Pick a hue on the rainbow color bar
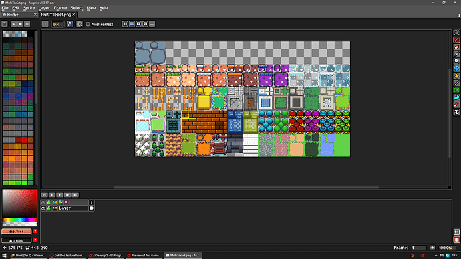 point(19,220)
